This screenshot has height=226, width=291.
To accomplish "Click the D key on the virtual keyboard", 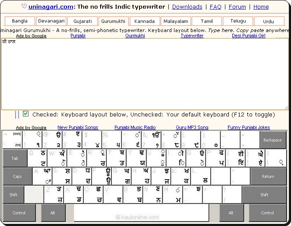I will (82, 176).
